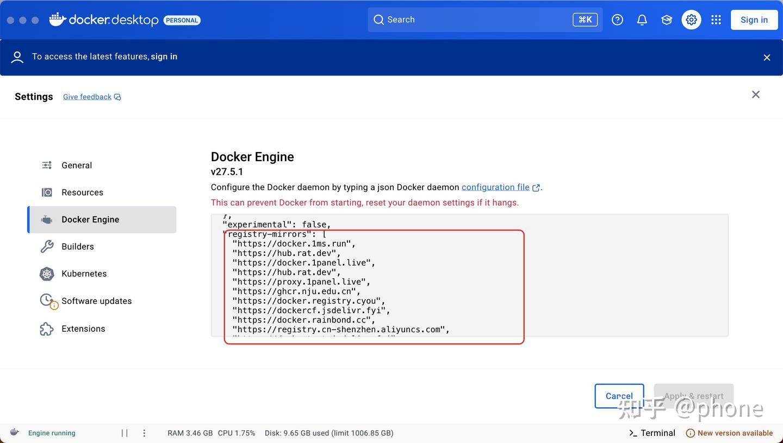Viewport: 783px width, 443px height.
Task: Click the Settings gear icon
Action: tap(691, 20)
